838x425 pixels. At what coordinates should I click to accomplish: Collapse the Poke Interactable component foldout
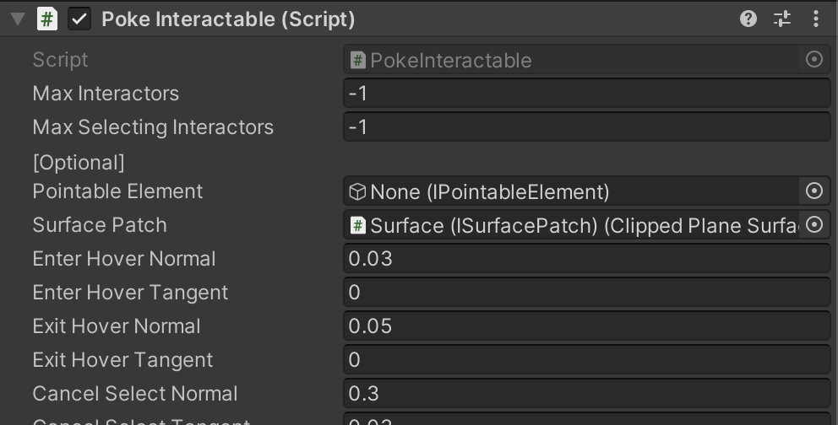[x=17, y=19]
